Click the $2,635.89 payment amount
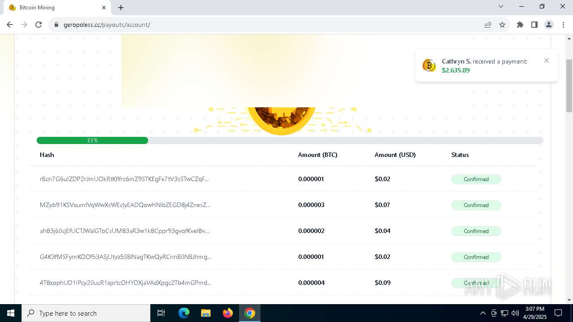 456,70
